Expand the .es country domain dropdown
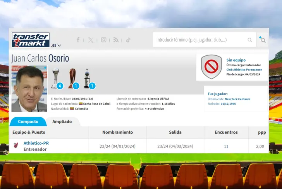Viewport: 282px width, 189px height. click(56, 45)
